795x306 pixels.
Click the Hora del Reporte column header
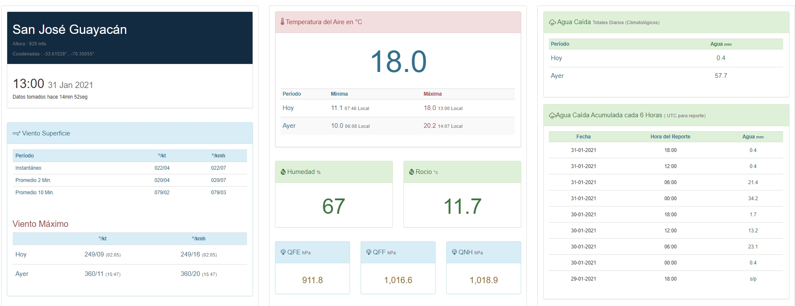click(x=670, y=137)
